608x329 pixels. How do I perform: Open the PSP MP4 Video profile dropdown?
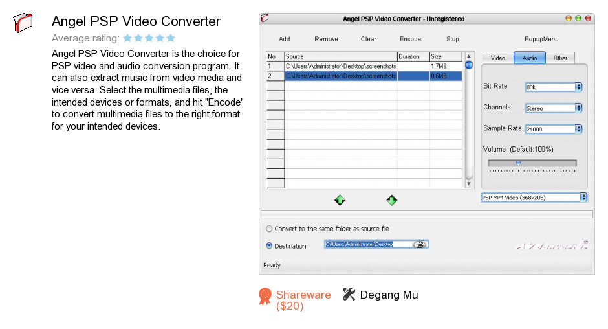(x=534, y=198)
